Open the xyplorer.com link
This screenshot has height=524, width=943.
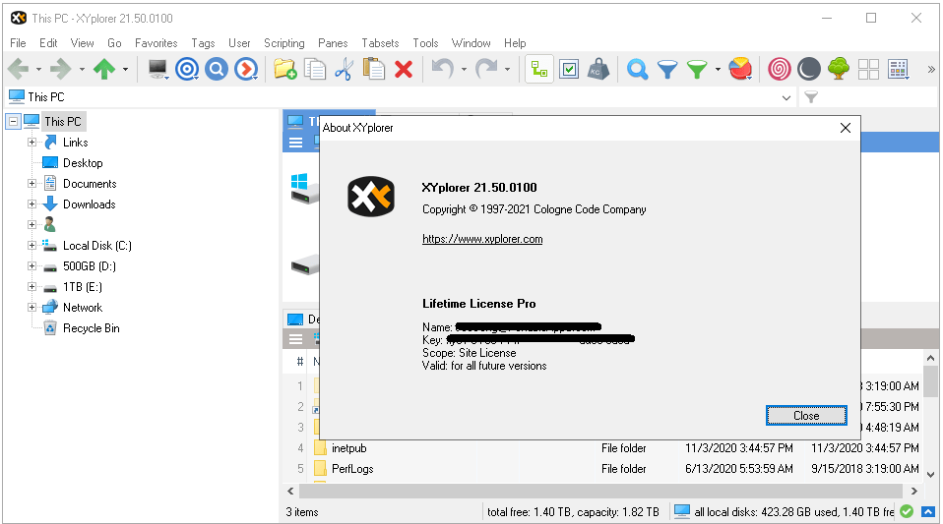click(x=482, y=239)
